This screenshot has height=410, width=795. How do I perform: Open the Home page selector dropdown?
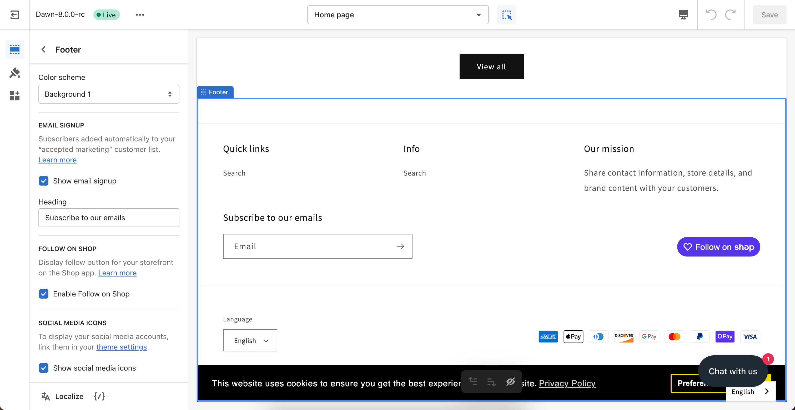pos(398,15)
